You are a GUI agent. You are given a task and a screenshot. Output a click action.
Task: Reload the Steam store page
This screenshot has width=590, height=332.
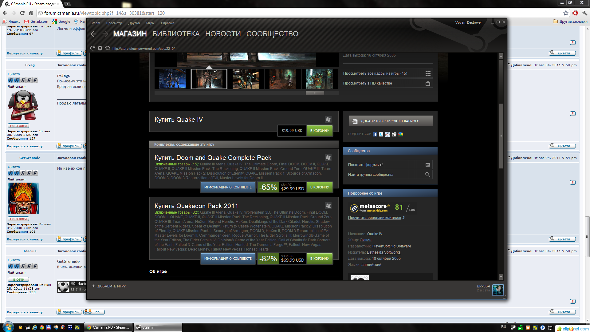click(x=92, y=48)
